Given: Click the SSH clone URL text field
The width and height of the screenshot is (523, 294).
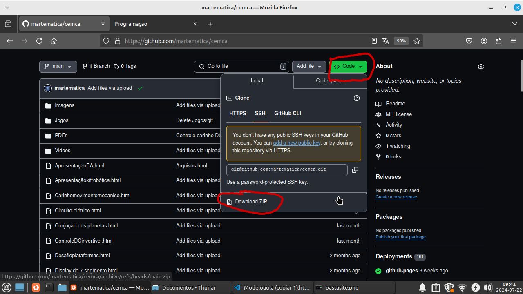Looking at the screenshot, I should (x=287, y=170).
